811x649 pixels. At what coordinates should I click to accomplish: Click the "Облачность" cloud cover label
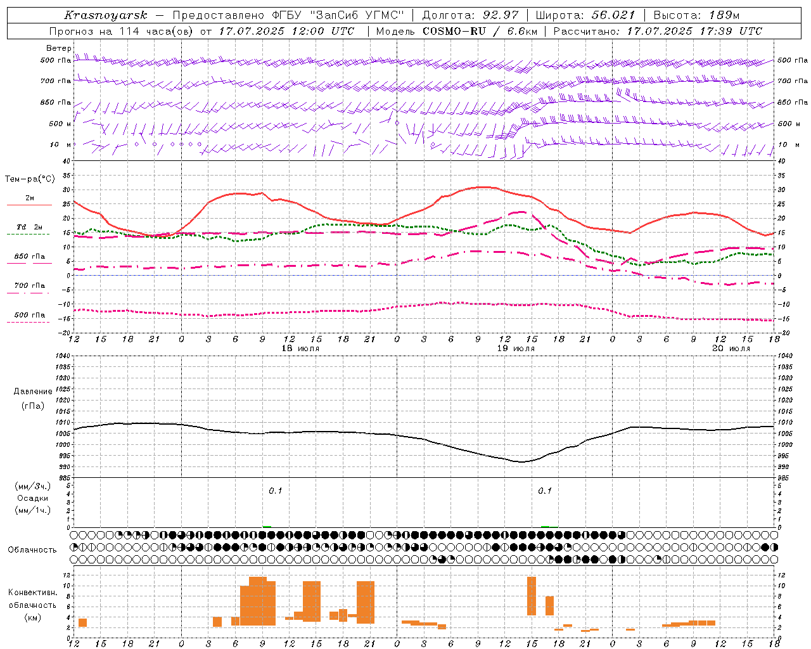[x=32, y=550]
